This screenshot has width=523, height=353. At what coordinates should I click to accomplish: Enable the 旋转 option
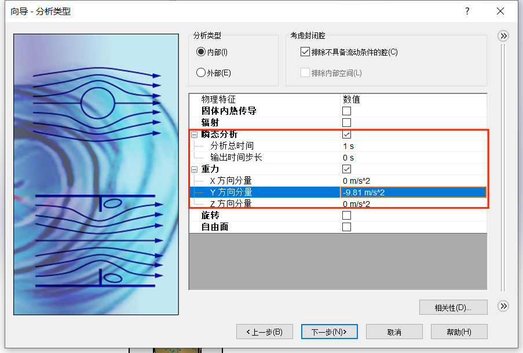(346, 215)
